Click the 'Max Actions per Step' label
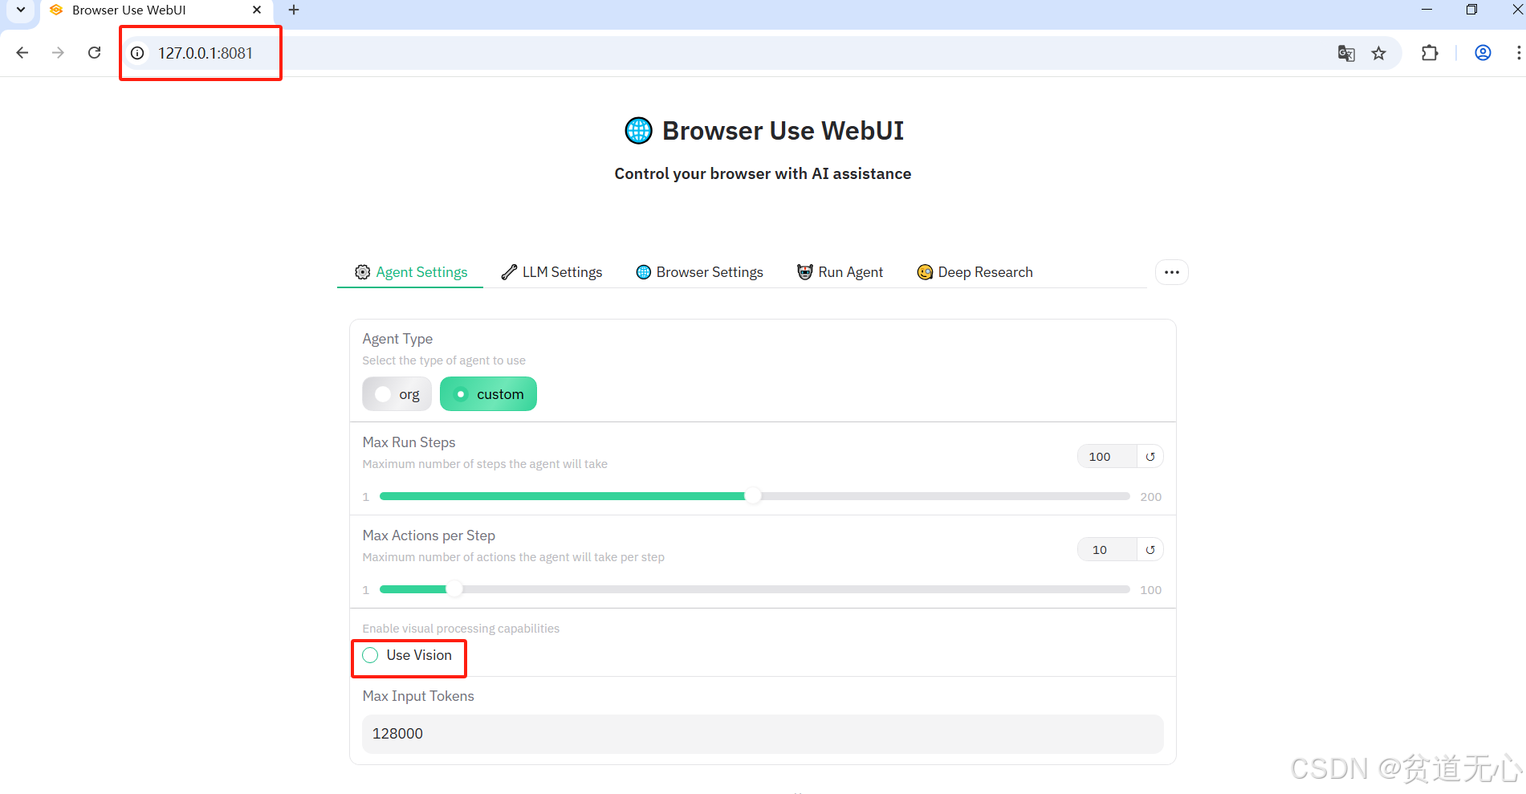This screenshot has height=794, width=1526. [x=429, y=535]
